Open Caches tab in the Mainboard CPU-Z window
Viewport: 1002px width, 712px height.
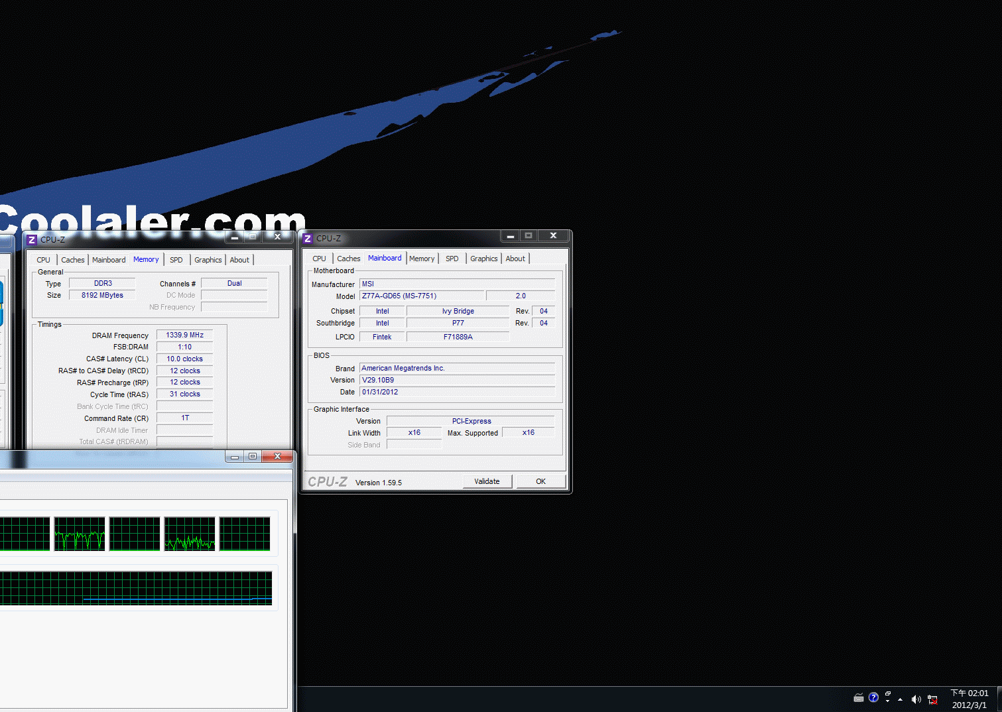tap(348, 259)
